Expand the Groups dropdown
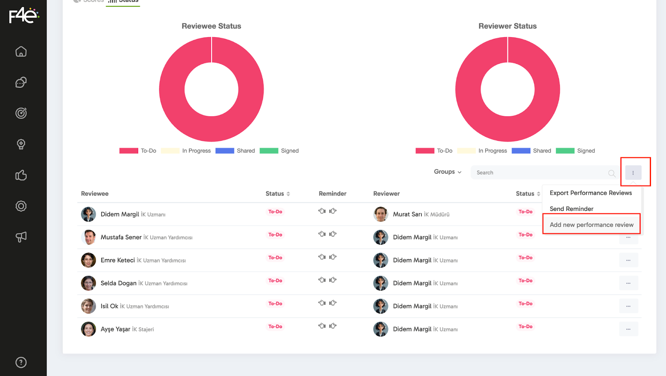The image size is (666, 376). (447, 172)
